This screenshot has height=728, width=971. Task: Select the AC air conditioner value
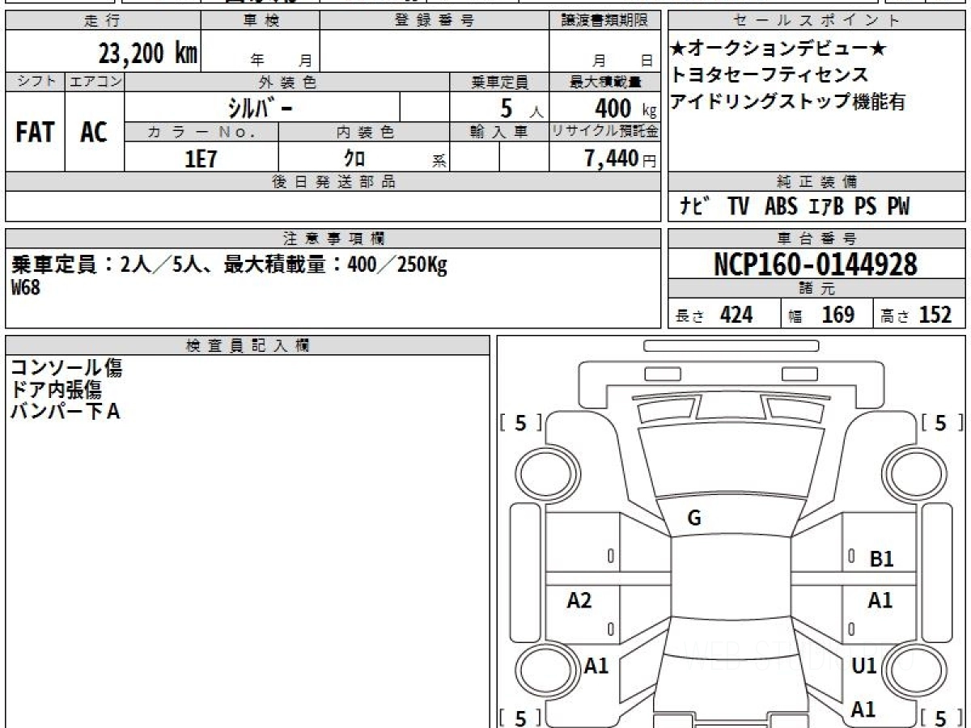tap(94, 133)
